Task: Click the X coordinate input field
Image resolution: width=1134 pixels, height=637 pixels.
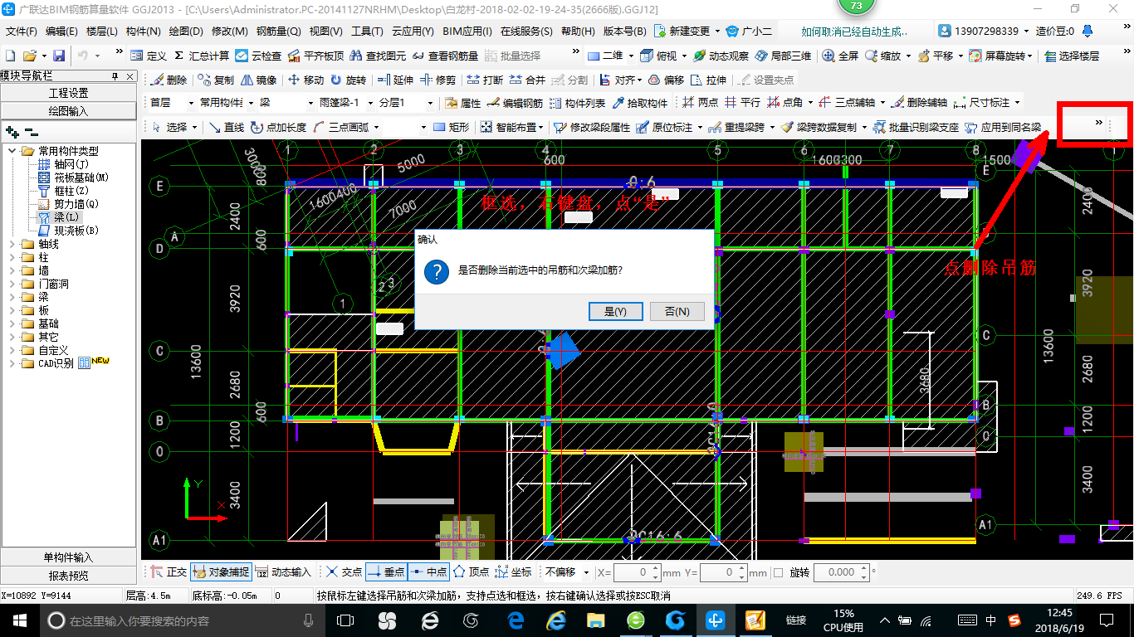Action: coord(637,572)
